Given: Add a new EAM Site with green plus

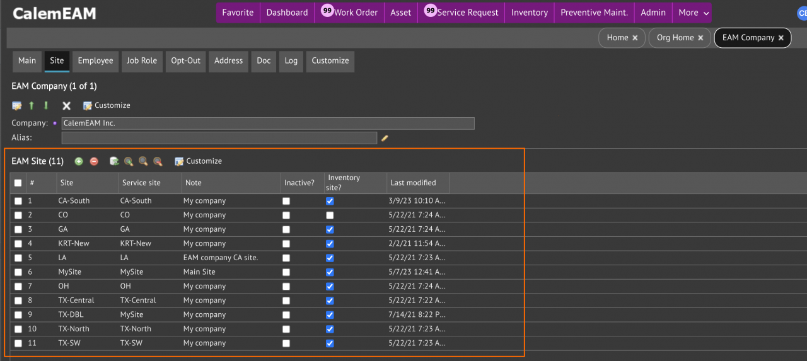Looking at the screenshot, I should (x=79, y=161).
